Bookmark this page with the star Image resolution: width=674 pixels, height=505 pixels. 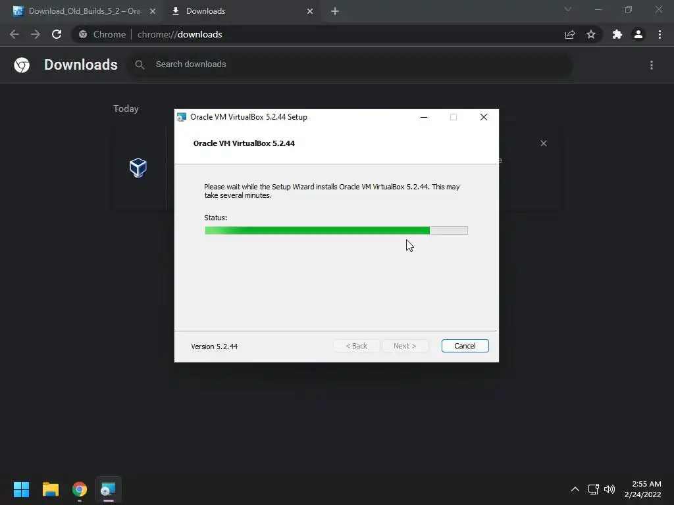[591, 34]
